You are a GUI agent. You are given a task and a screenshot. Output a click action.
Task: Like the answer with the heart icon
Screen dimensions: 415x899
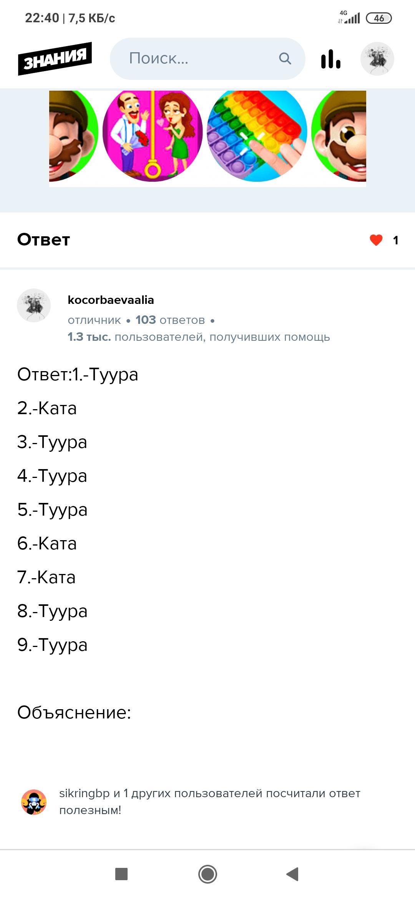pyautogui.click(x=376, y=240)
